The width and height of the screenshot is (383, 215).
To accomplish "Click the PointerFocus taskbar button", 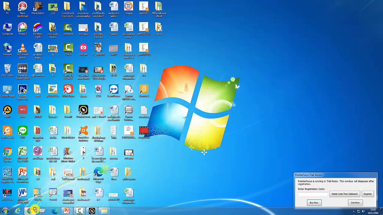I will pyautogui.click(x=92, y=211).
